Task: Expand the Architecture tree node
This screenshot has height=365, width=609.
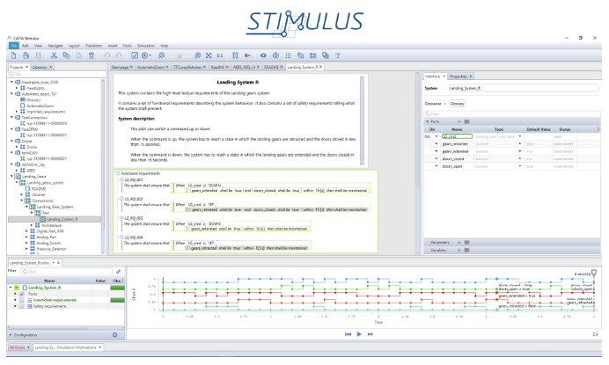Action: tap(32, 225)
